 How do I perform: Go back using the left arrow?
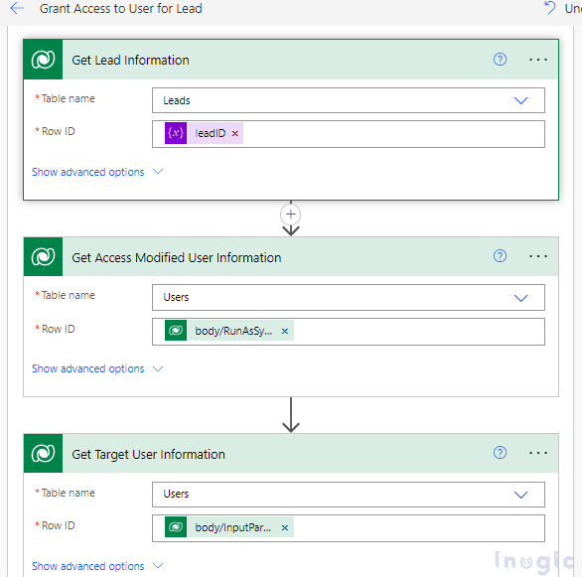tap(17, 8)
